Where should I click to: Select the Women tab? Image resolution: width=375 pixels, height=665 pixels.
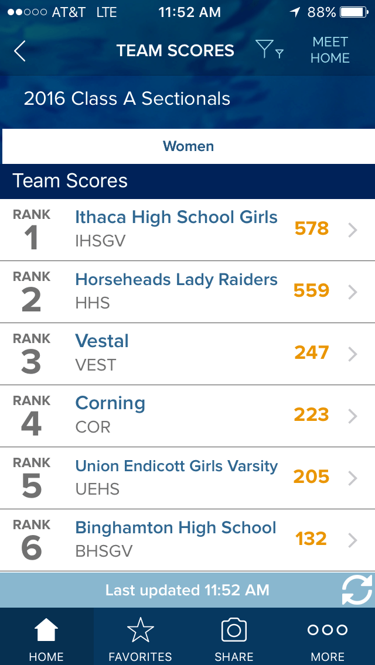tap(188, 146)
